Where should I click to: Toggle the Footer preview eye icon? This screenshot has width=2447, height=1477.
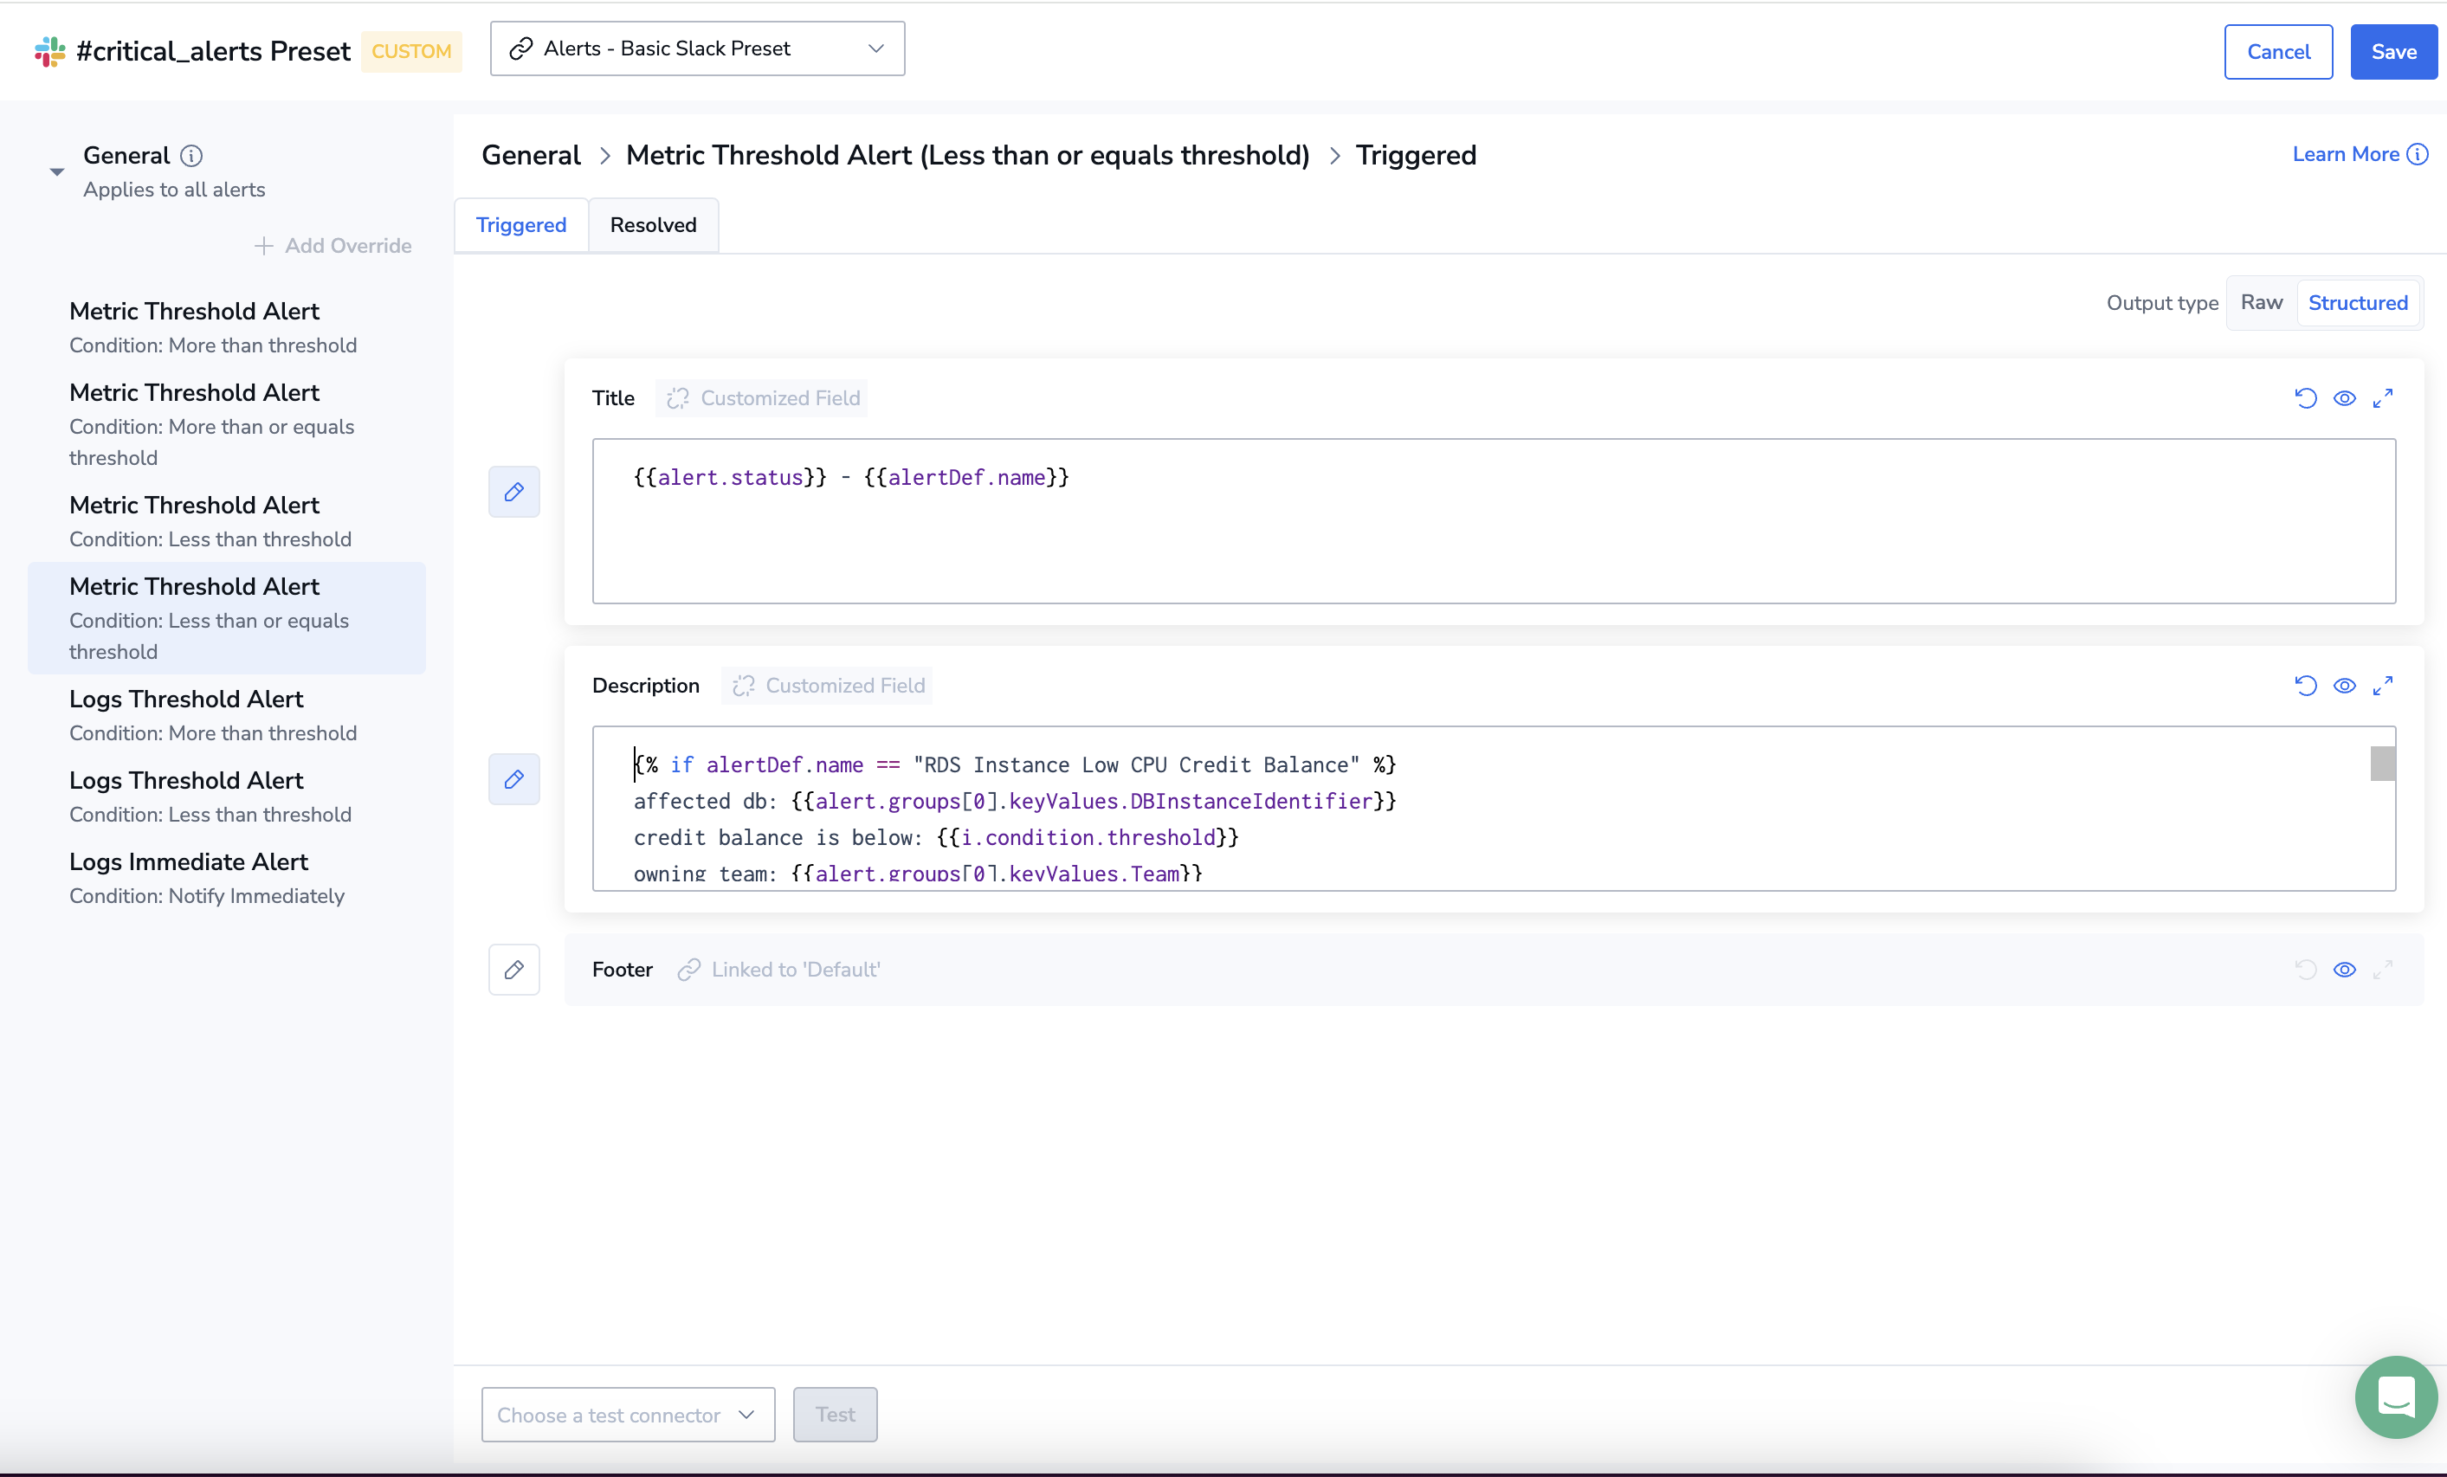click(2345, 970)
